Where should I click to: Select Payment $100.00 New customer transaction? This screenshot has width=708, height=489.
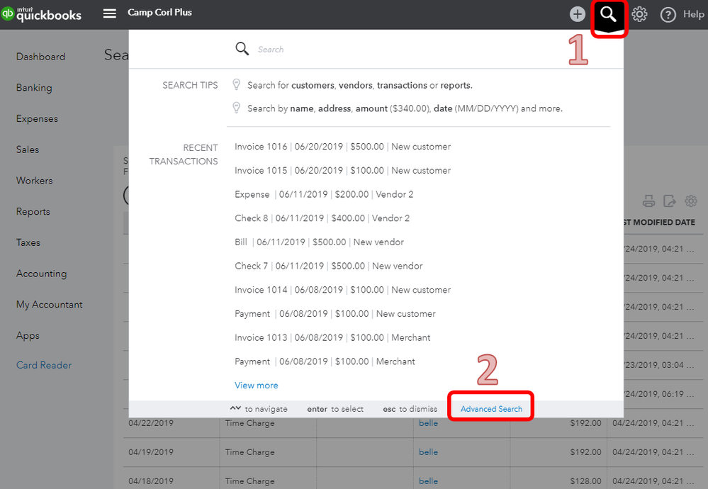click(x=335, y=314)
